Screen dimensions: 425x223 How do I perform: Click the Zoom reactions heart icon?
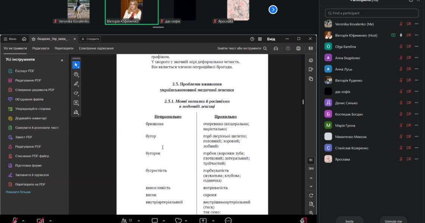178,220
